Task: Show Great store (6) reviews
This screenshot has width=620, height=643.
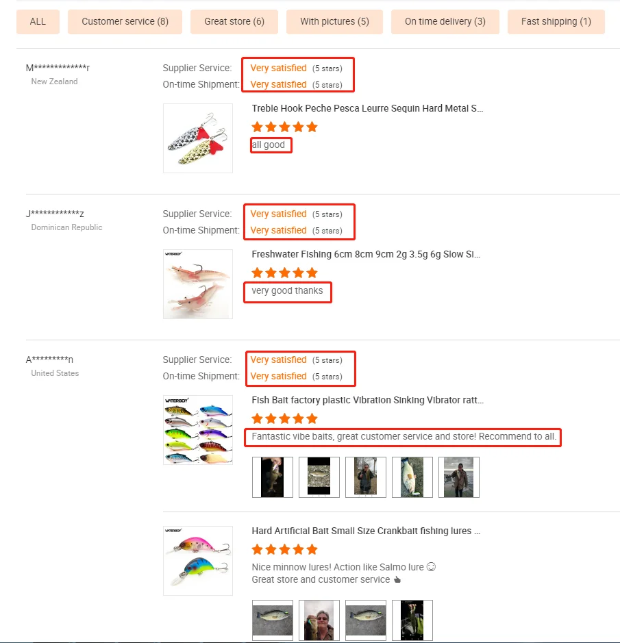Action: click(234, 22)
